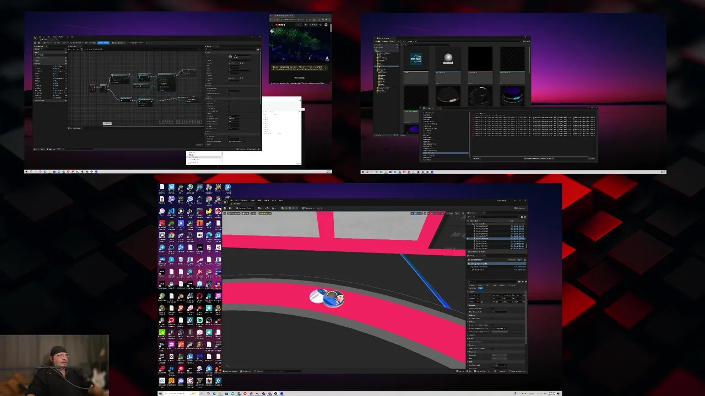The height and width of the screenshot is (396, 705).
Task: Click the Content Browser's vertical scrollbar
Action: (529, 61)
